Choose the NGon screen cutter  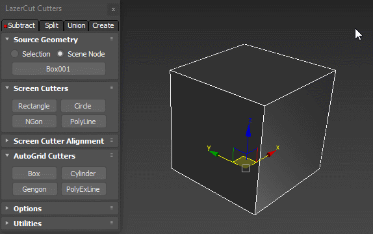pos(34,122)
